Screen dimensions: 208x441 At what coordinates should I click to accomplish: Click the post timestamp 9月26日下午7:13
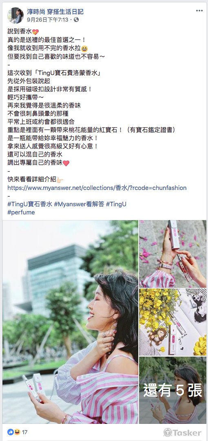[x=48, y=20]
